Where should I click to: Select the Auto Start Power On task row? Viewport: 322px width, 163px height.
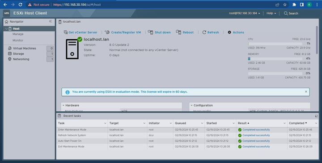coord(187,141)
